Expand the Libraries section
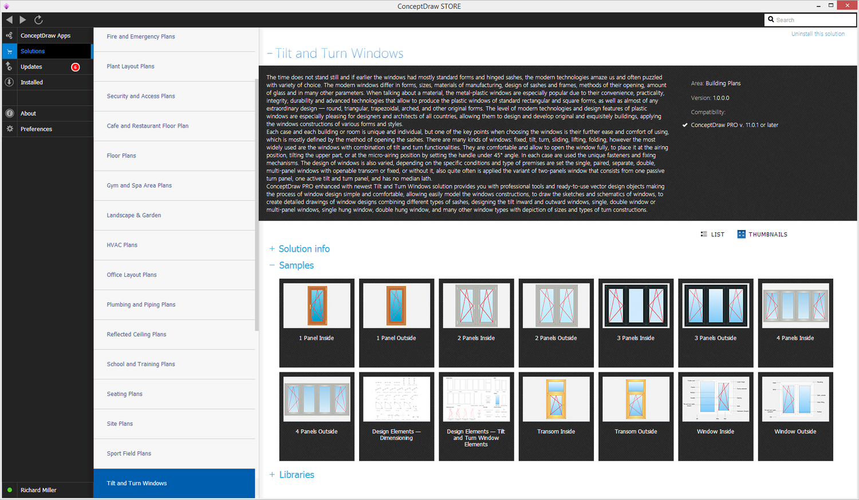The width and height of the screenshot is (859, 500). [291, 475]
